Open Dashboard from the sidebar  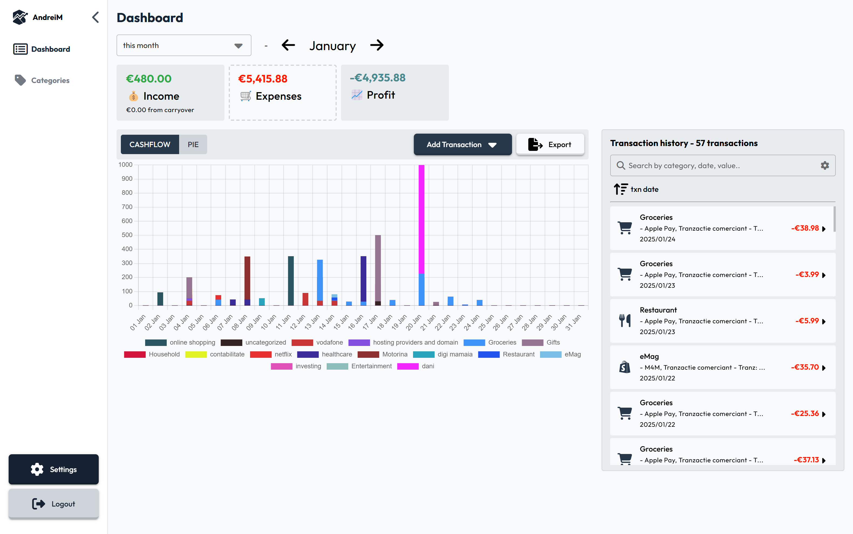tap(42, 49)
